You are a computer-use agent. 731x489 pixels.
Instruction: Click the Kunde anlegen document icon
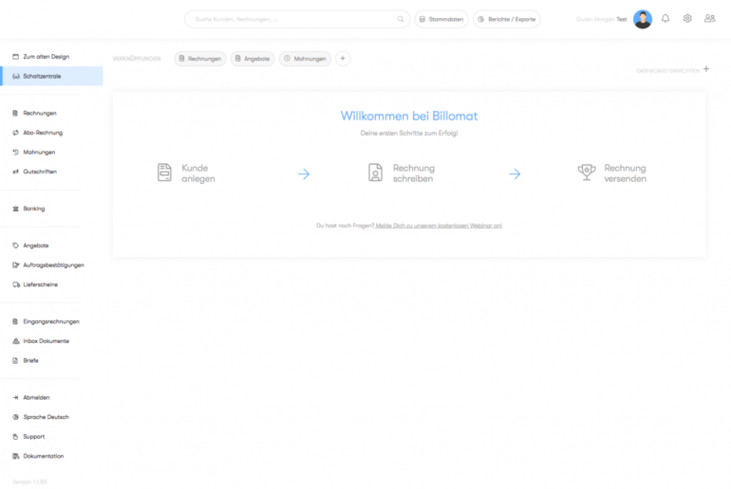(x=164, y=172)
